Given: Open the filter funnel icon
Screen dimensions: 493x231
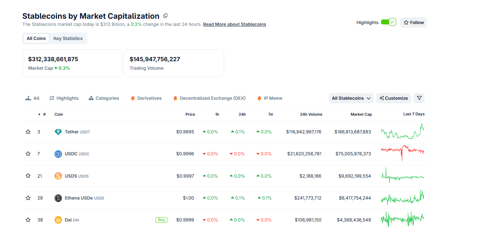Looking at the screenshot, I should (419, 98).
